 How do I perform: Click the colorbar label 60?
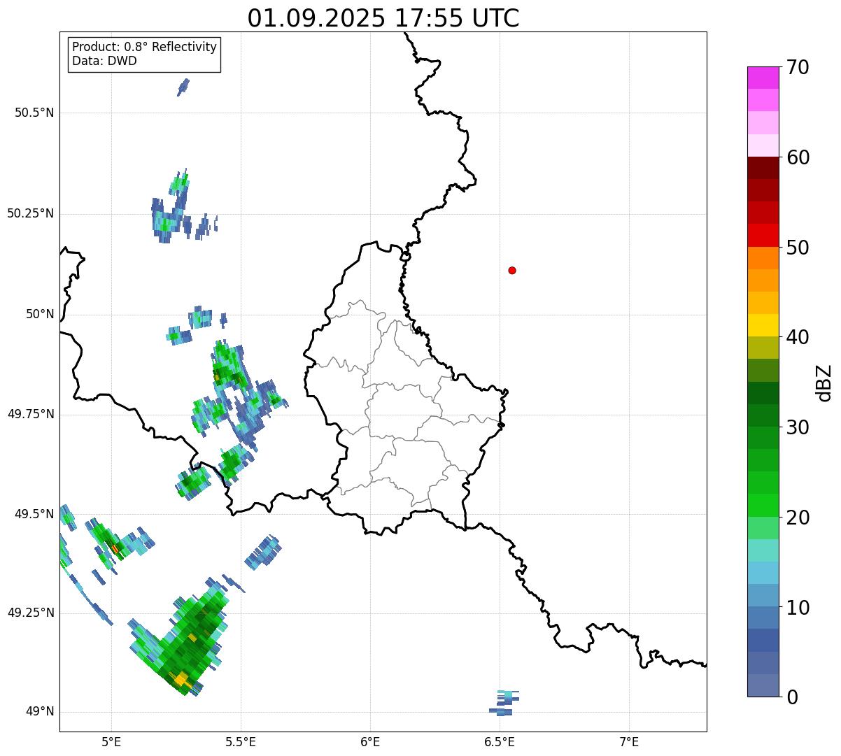(798, 158)
